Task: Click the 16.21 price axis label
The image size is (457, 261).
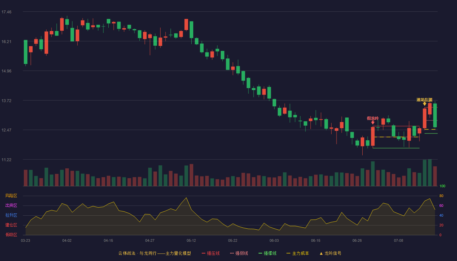Action: (x=6, y=41)
